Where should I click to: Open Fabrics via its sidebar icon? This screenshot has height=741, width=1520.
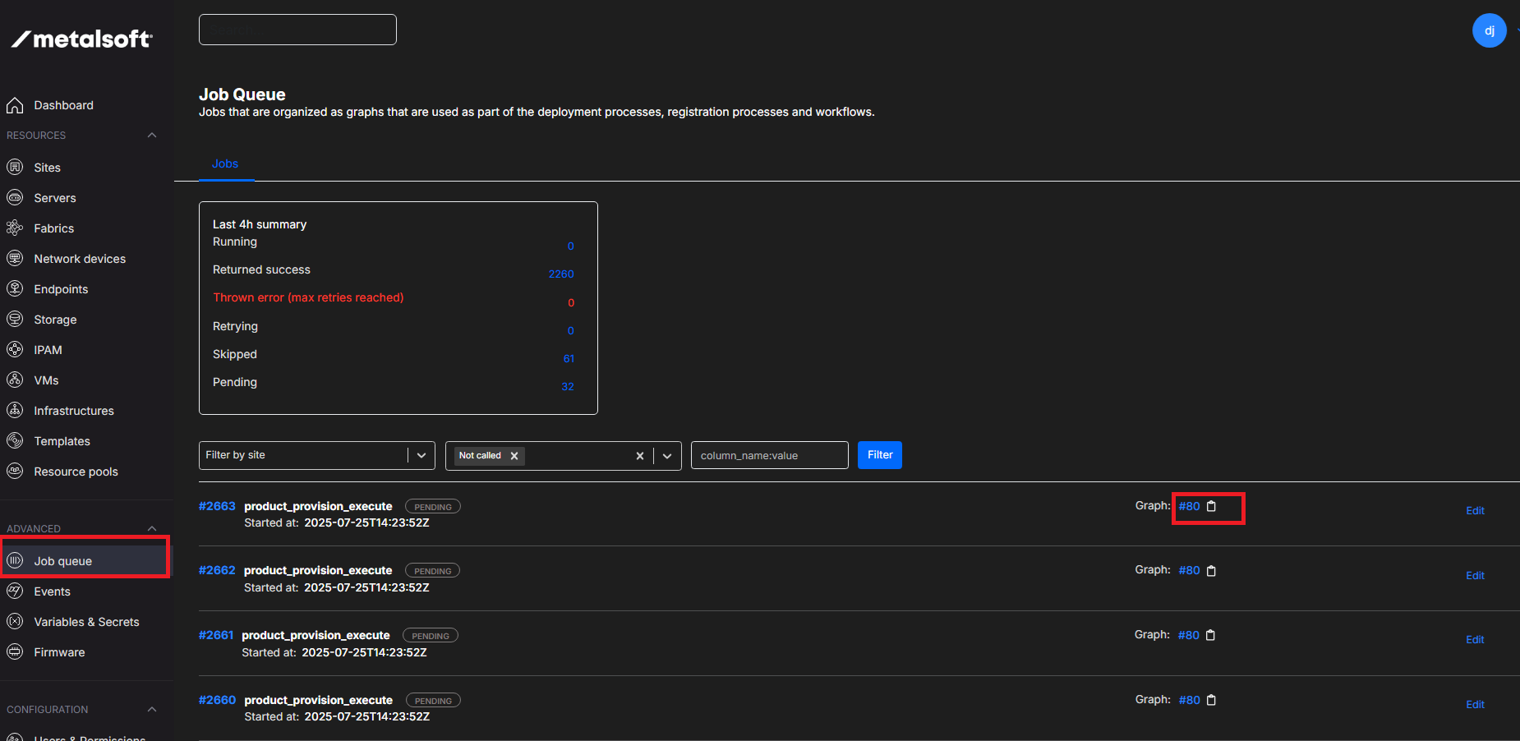(15, 228)
